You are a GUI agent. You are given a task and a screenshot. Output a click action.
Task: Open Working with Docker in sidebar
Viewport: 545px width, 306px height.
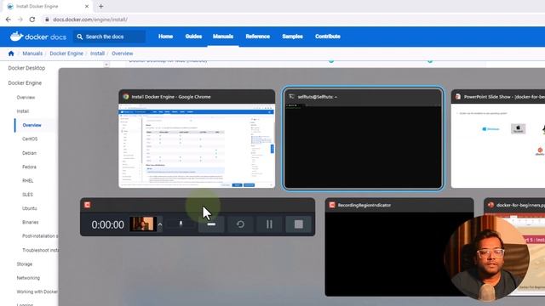[x=37, y=292]
